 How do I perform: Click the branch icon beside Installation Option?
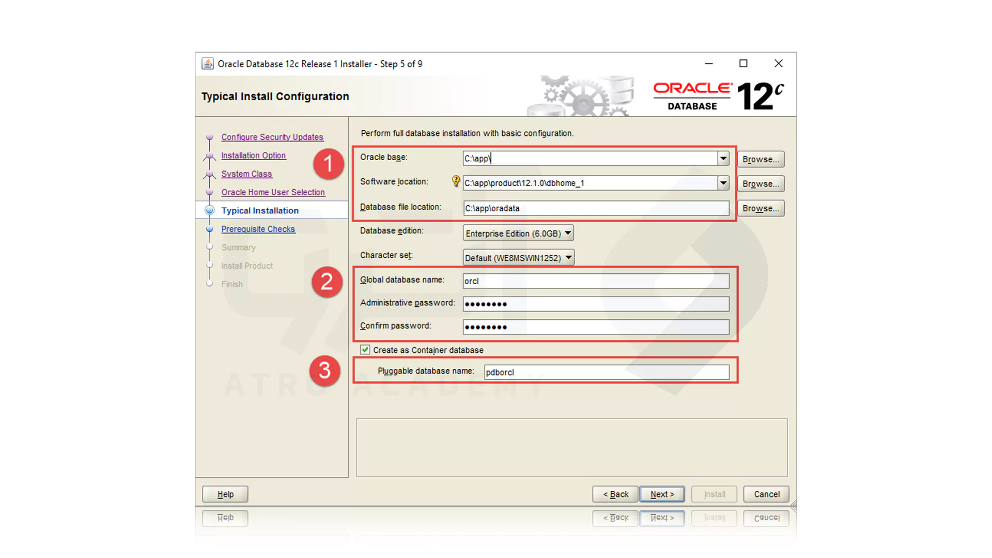209,156
